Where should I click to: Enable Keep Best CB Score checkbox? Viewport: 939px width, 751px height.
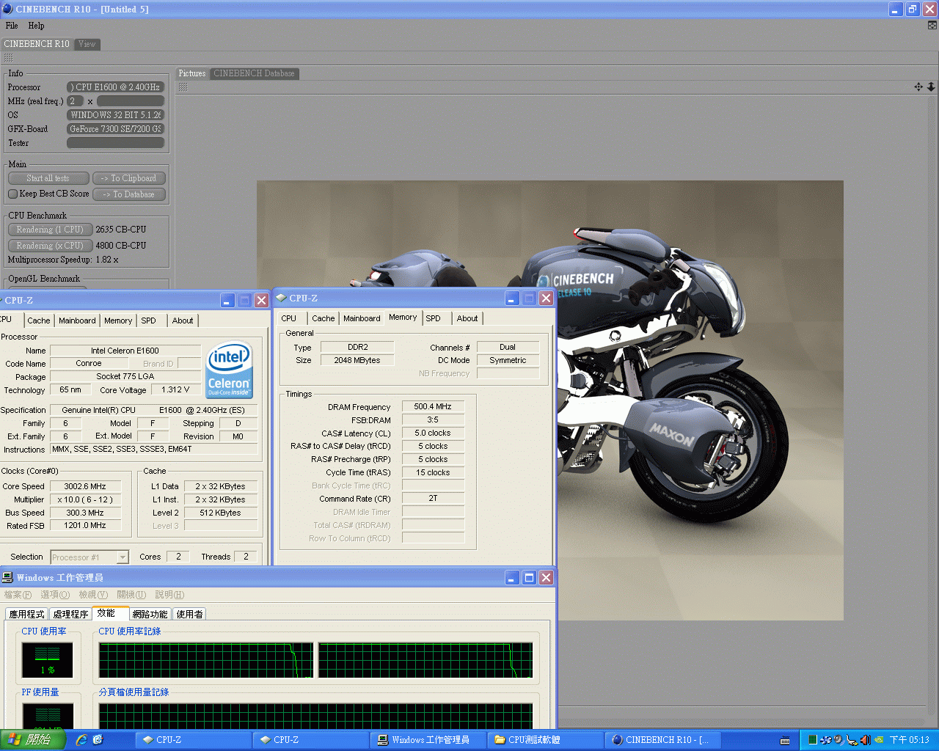click(12, 194)
